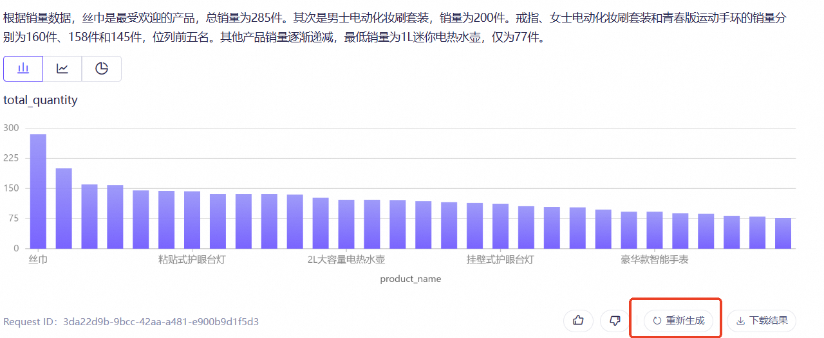Click the thumbs down feedback button

[x=615, y=321]
